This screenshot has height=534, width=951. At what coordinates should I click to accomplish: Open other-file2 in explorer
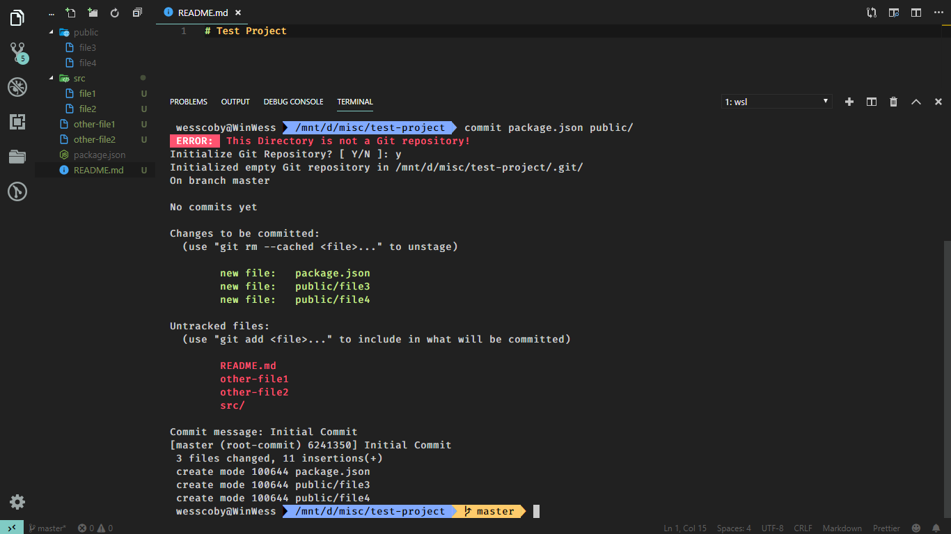point(95,139)
